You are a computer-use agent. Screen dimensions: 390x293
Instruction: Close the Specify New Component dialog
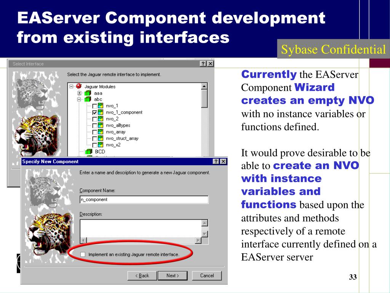(223, 161)
